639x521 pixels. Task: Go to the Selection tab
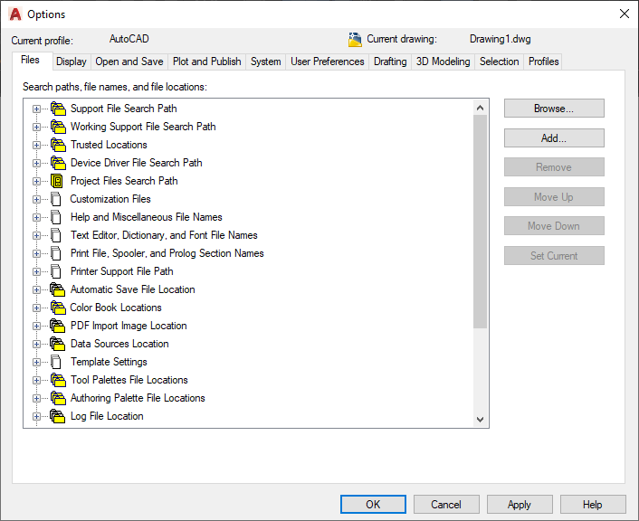pyautogui.click(x=500, y=62)
